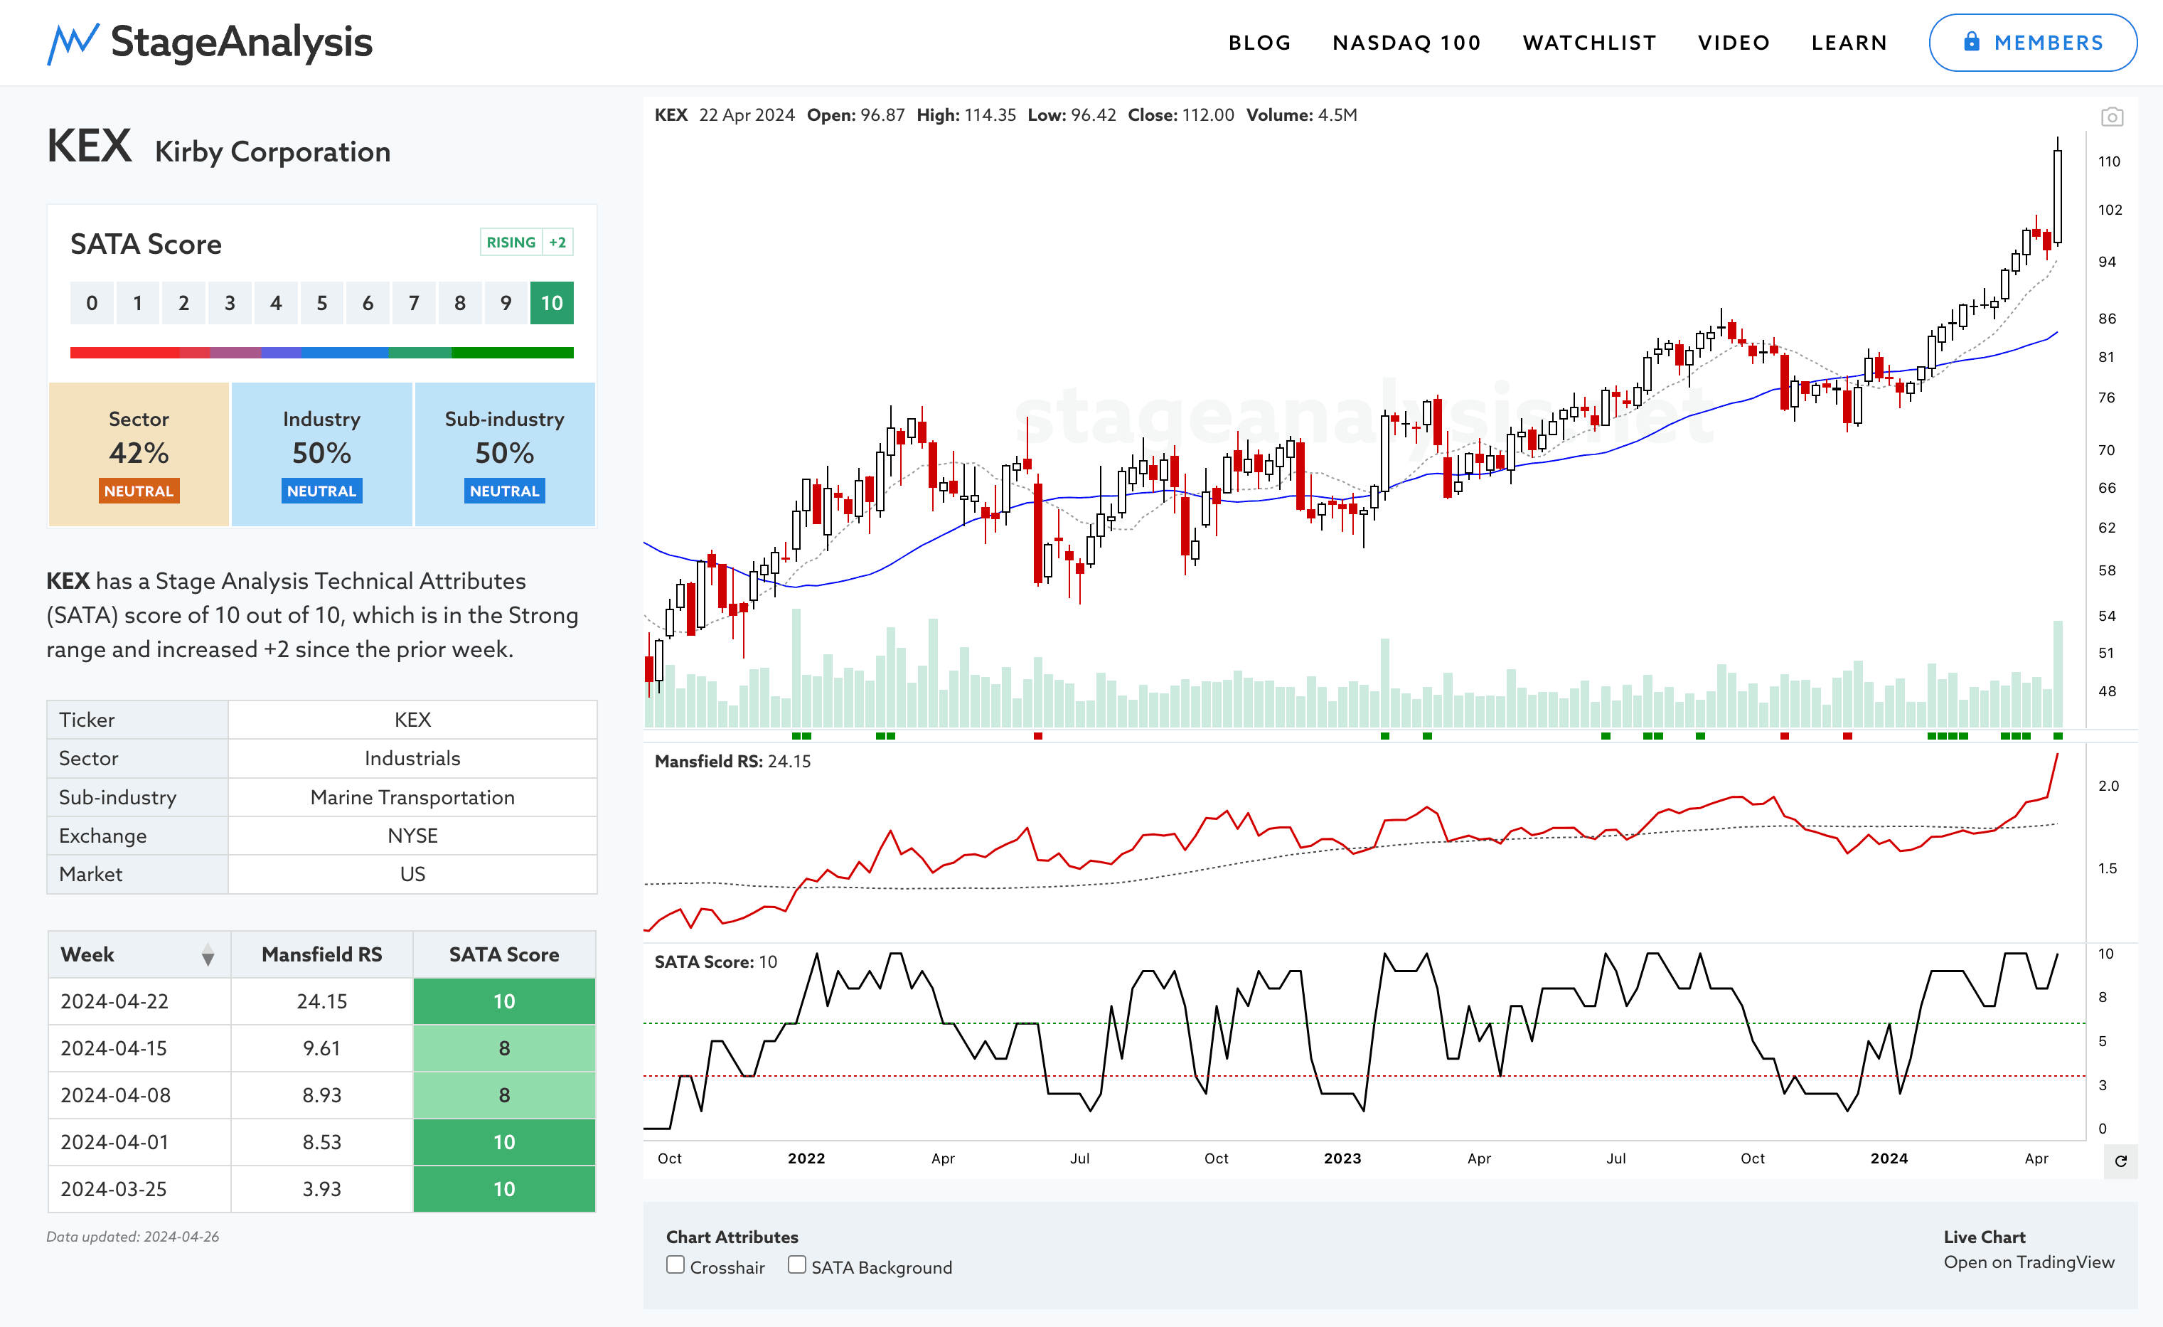Click Mansfield RS value 8.53
This screenshot has width=2163, height=1327.
pyautogui.click(x=322, y=1141)
